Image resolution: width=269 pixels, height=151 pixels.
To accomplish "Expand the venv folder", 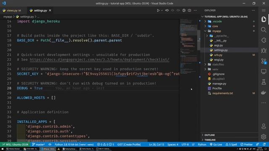I will pos(215,69).
